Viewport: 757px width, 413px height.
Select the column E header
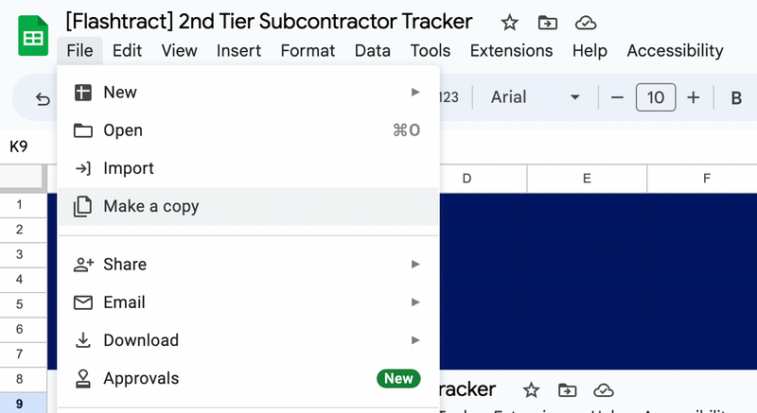(587, 178)
